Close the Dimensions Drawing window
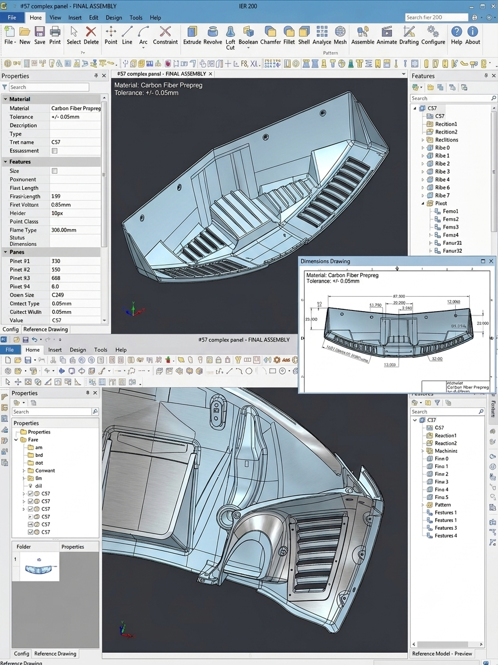The image size is (498, 665). (x=491, y=261)
